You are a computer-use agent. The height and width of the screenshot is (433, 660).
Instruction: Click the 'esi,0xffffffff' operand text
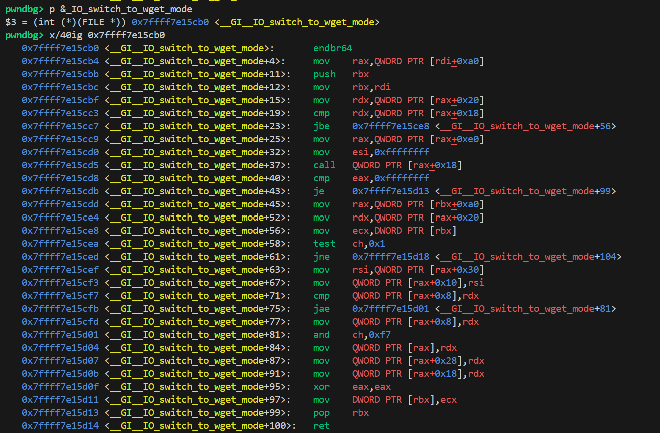[391, 152]
